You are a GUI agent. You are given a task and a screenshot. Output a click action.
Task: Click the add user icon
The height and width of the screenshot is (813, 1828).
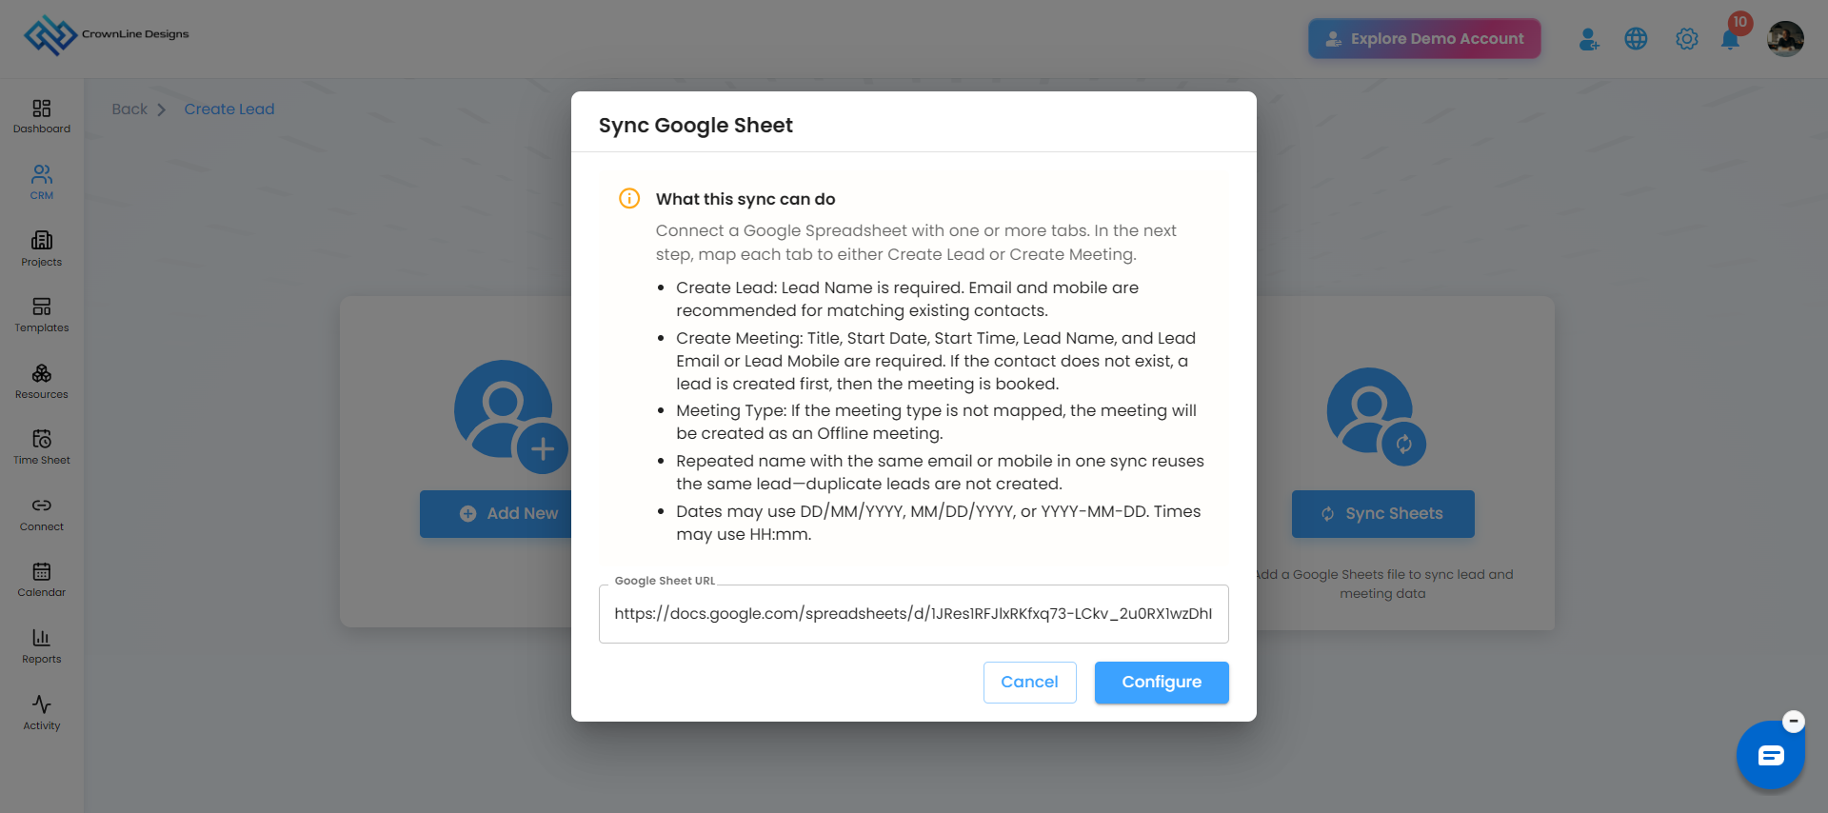(x=1588, y=39)
